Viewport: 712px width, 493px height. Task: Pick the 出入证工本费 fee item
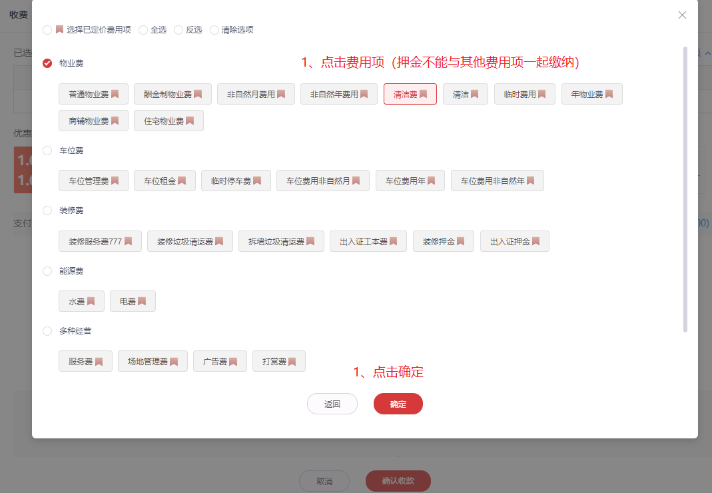[368, 241]
